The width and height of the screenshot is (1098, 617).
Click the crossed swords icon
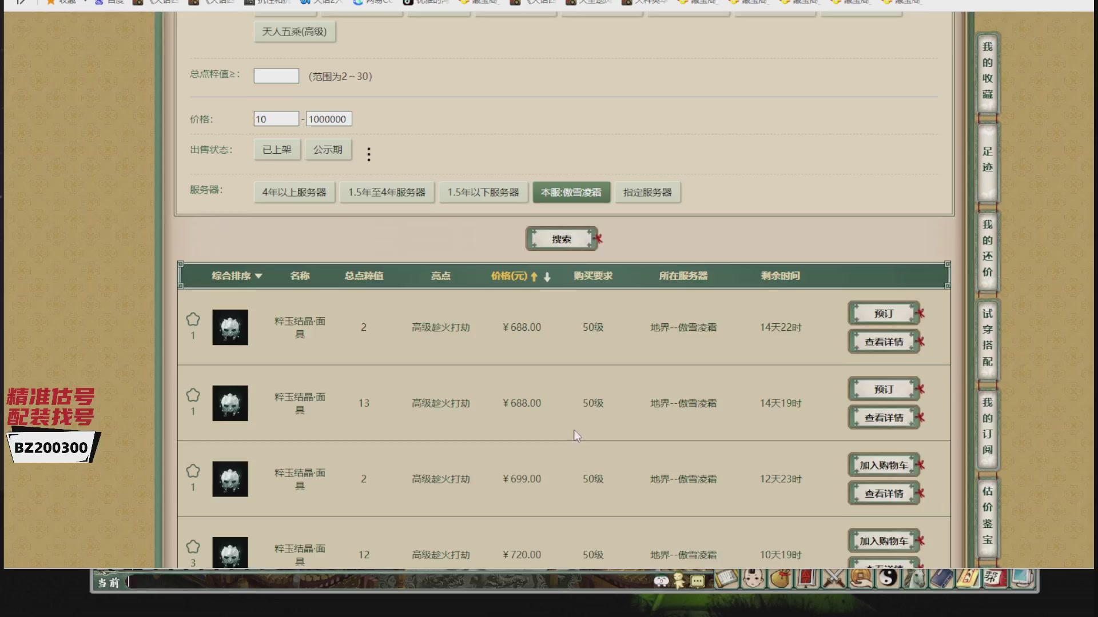coord(834,578)
